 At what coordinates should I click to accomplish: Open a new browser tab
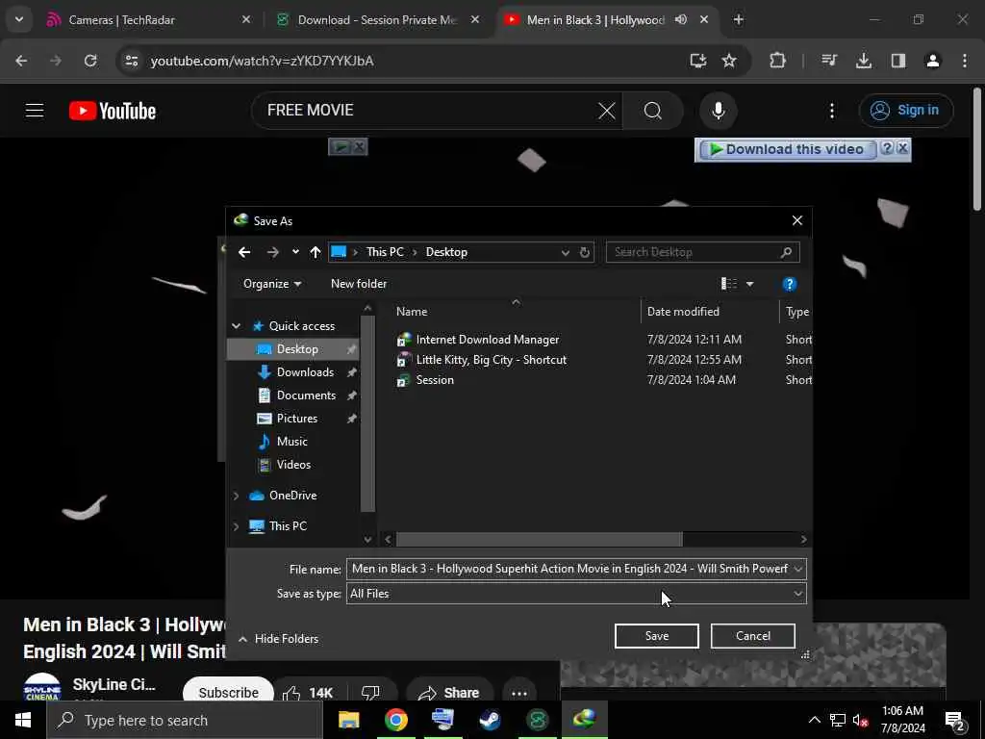click(739, 20)
